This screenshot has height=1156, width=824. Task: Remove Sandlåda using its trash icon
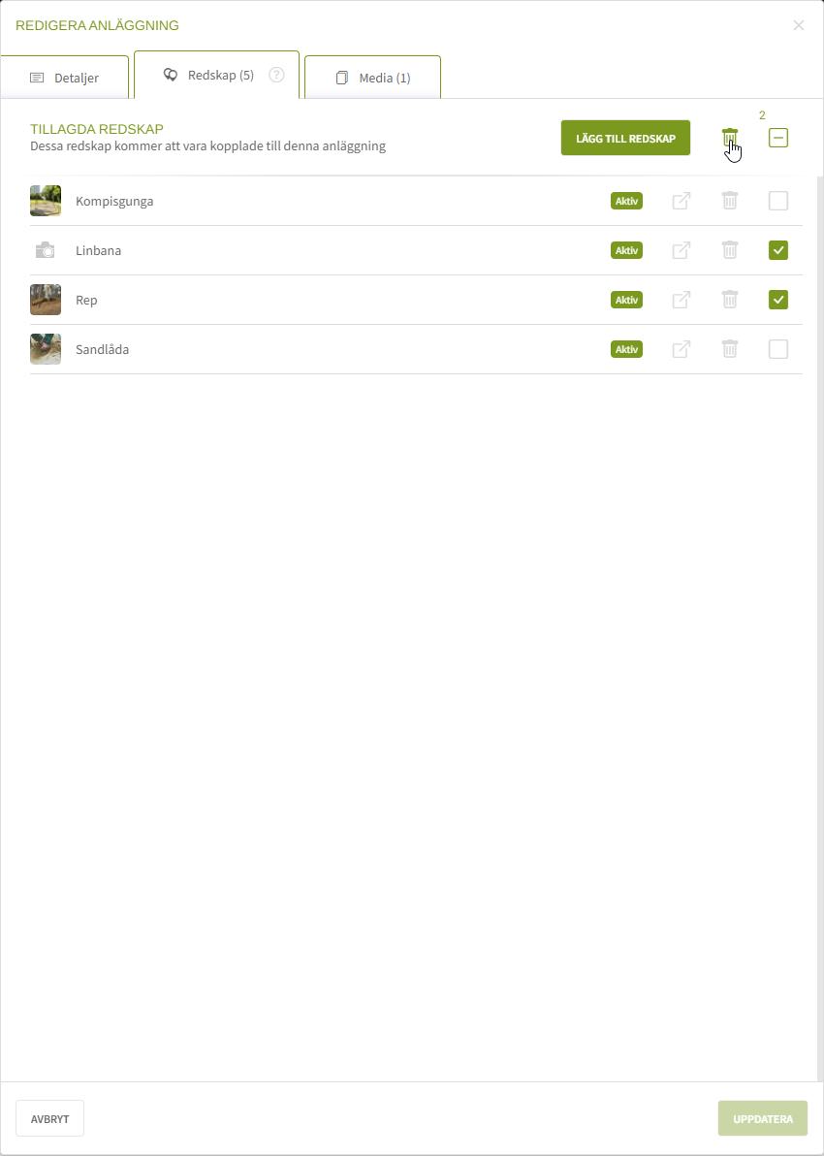click(x=730, y=349)
